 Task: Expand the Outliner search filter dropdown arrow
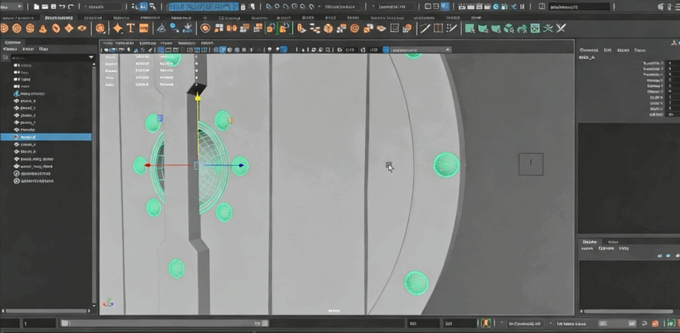[x=91, y=58]
